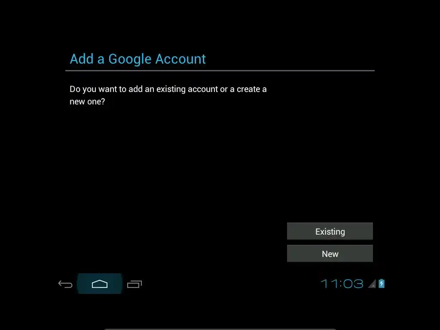
Task: Tap the Existing account button
Action: [x=330, y=231]
